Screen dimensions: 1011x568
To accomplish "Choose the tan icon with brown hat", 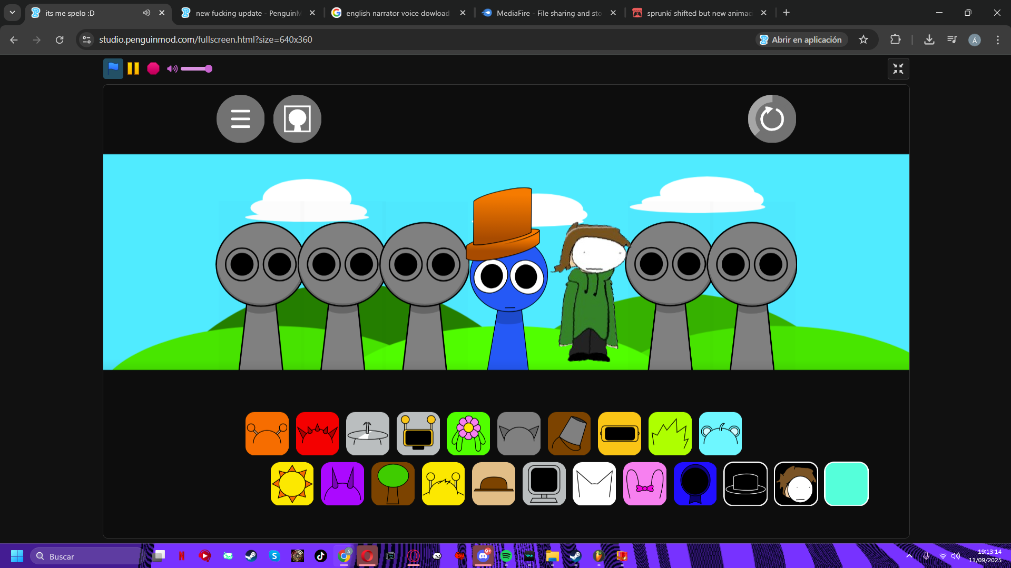I will (494, 484).
